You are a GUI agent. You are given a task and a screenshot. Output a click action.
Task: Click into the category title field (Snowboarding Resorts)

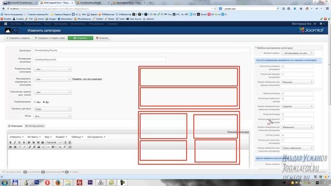142,51
